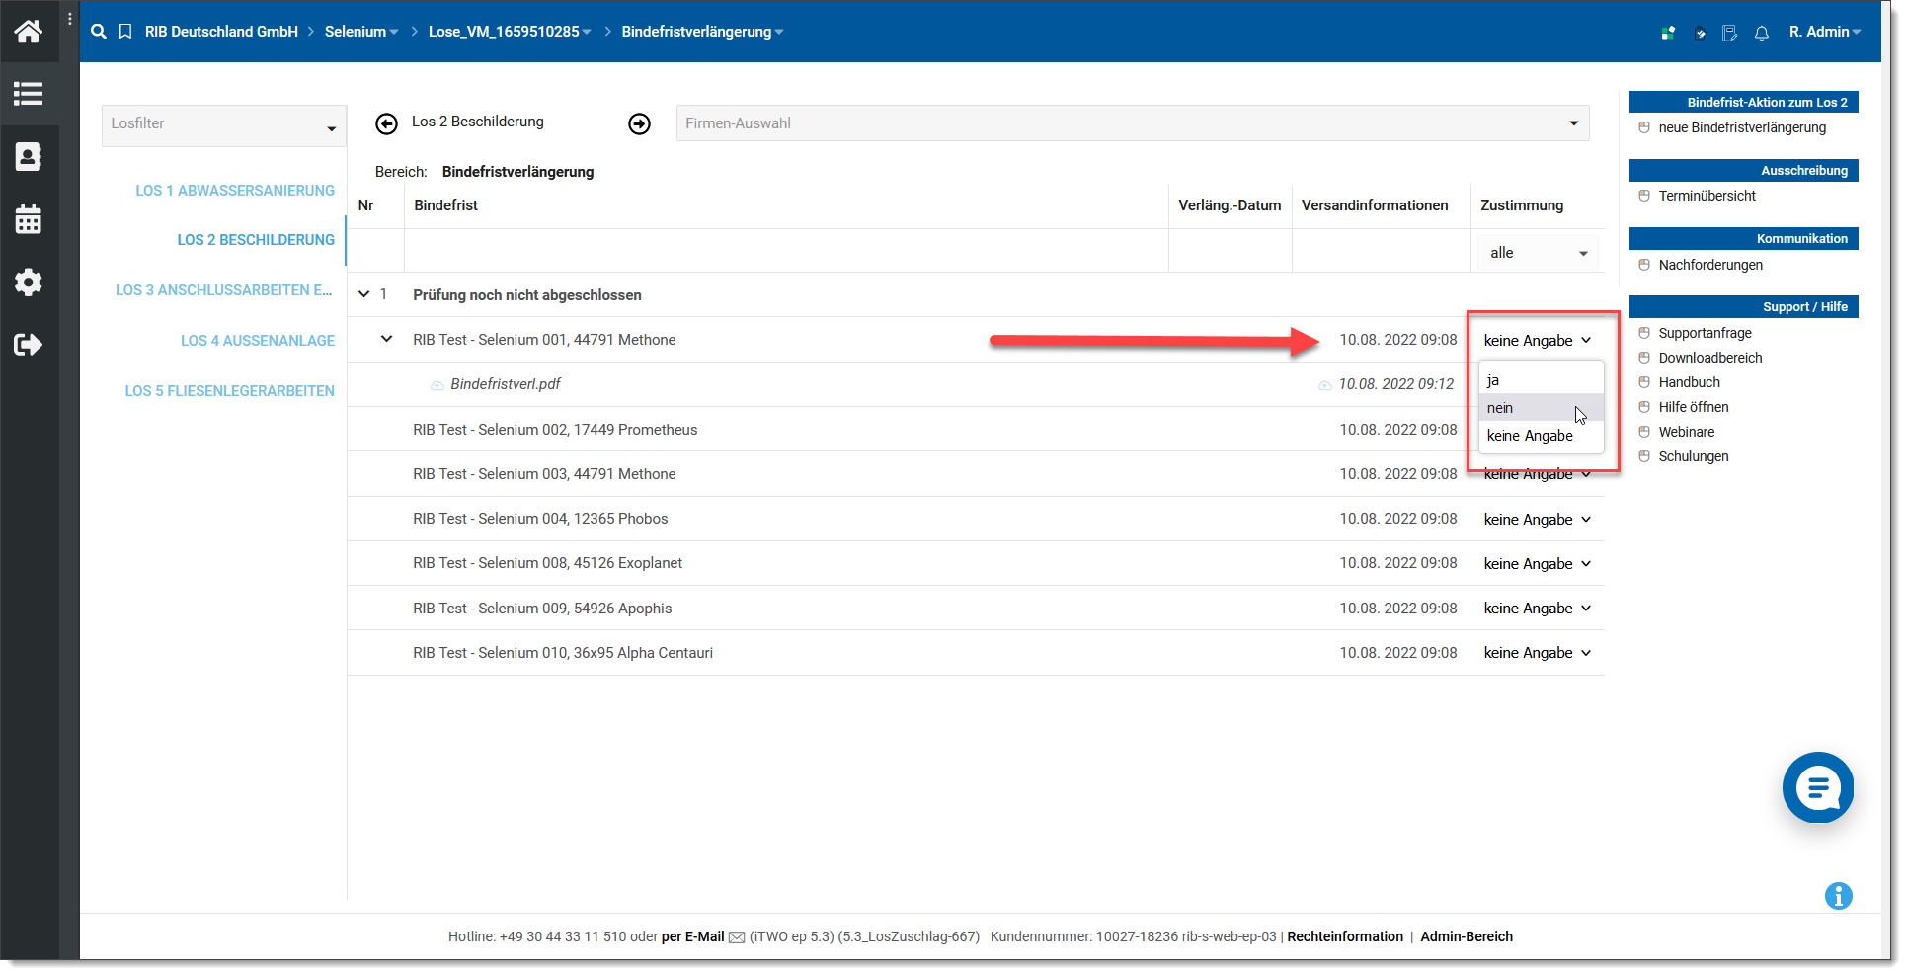Select LOS 1 ABWASSERSANIERUNG

pyautogui.click(x=235, y=191)
